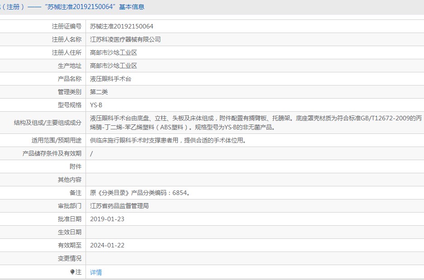Select 高邮市沙埝工业区 in the 生产地址 row
424x280 pixels.
(113, 66)
